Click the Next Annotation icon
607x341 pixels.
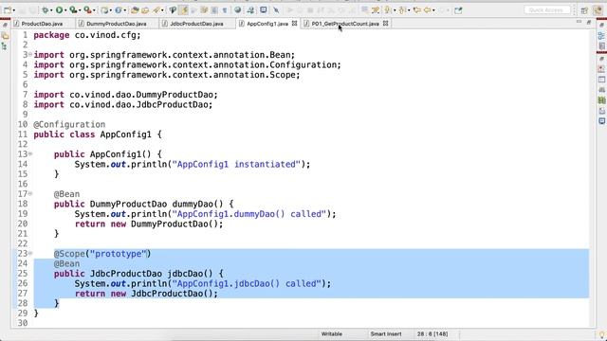pyautogui.click(x=387, y=10)
